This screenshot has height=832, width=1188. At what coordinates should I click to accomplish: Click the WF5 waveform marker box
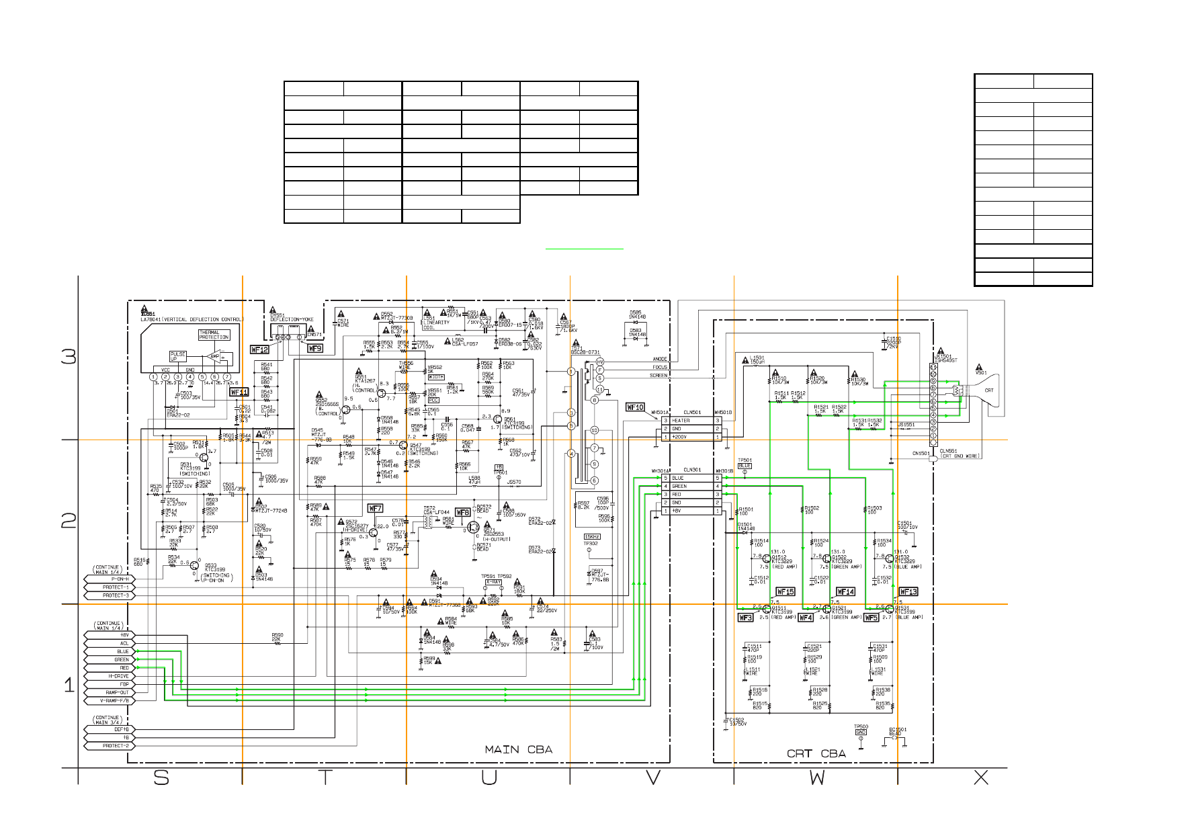871,618
